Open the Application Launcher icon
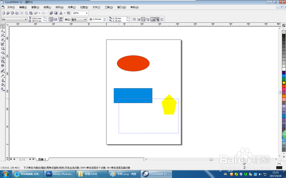286x178 pixels. (61, 13)
